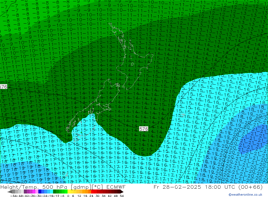Select the 576 contour label southeast of New Zealand
This screenshot has height=197, width=268.
(144, 129)
